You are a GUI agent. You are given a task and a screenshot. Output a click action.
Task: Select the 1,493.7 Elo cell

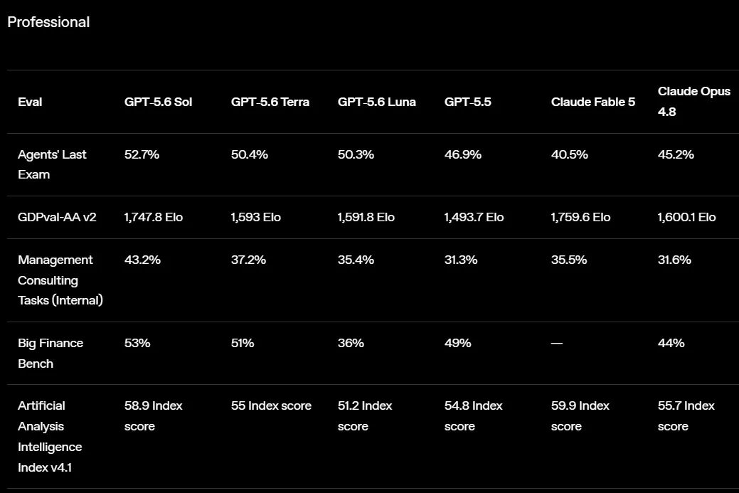[x=474, y=217]
